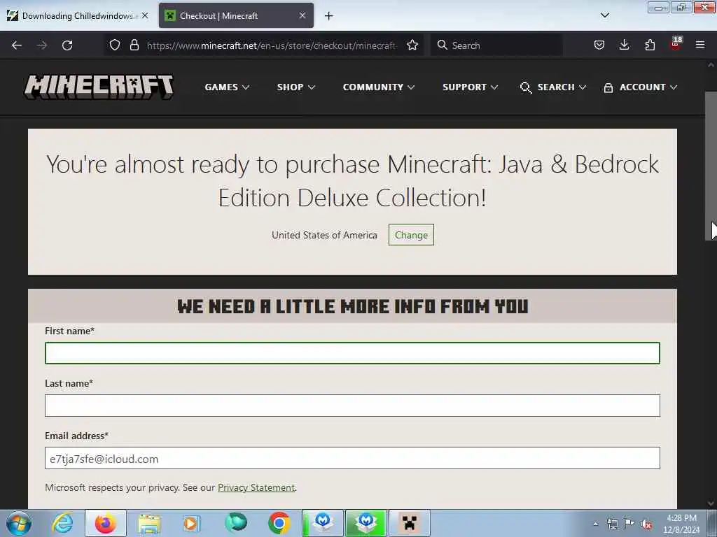Expand the Support menu
The height and width of the screenshot is (537, 717).
point(470,87)
